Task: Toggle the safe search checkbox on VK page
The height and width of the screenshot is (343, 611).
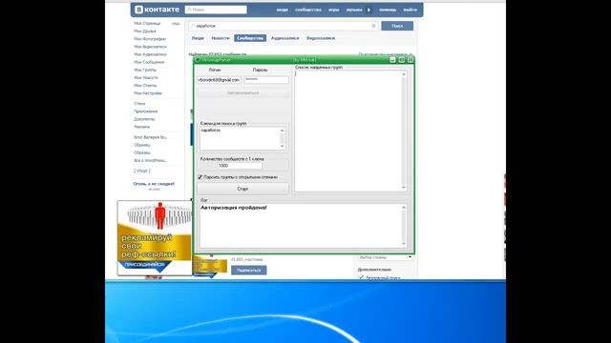Action: (361, 277)
